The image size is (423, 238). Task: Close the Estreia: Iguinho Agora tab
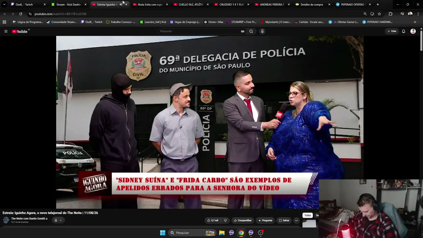(x=126, y=5)
